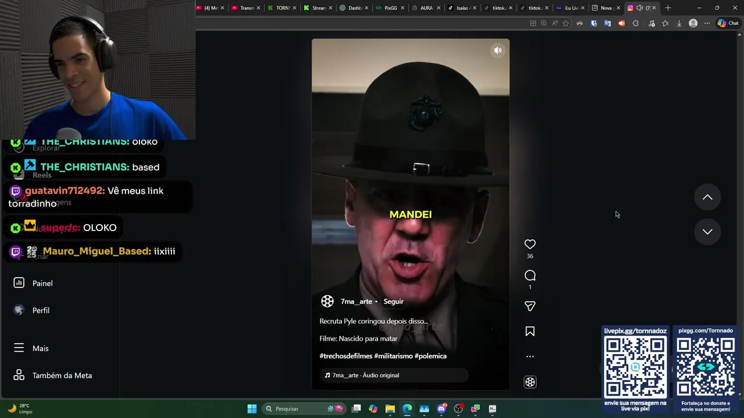Click Mauro_Miguel_Based chat username

[x=96, y=251]
